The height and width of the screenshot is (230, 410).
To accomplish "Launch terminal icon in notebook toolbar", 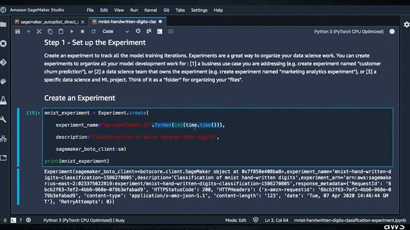I will coord(160,31).
